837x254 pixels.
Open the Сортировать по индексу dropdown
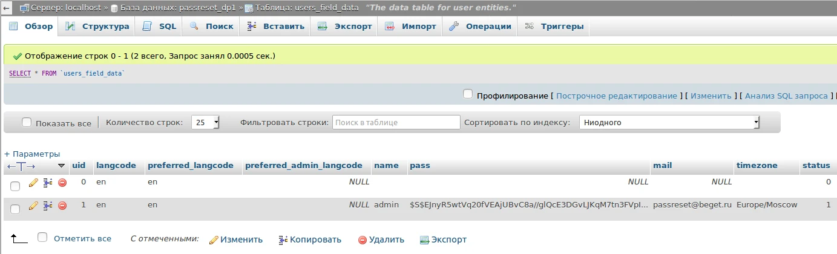tap(669, 122)
